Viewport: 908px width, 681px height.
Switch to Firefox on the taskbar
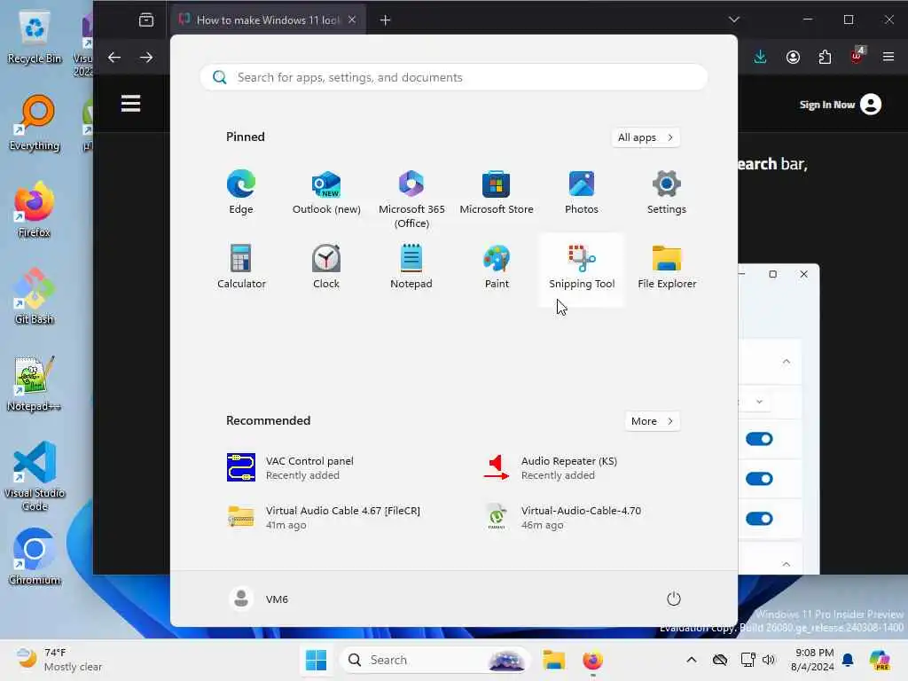pos(592,660)
